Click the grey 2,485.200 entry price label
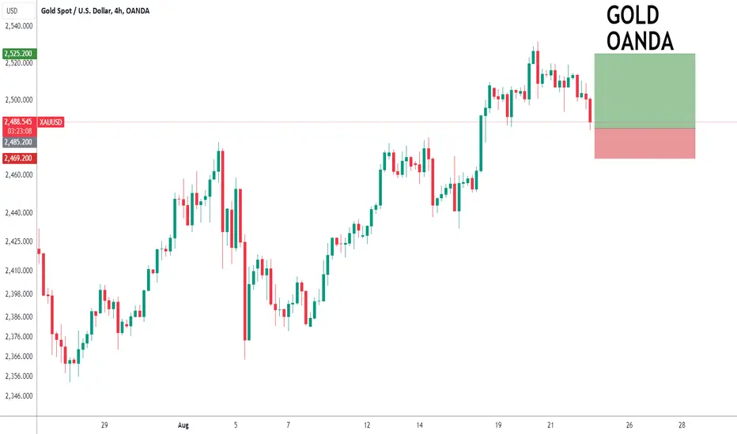 tap(19, 142)
